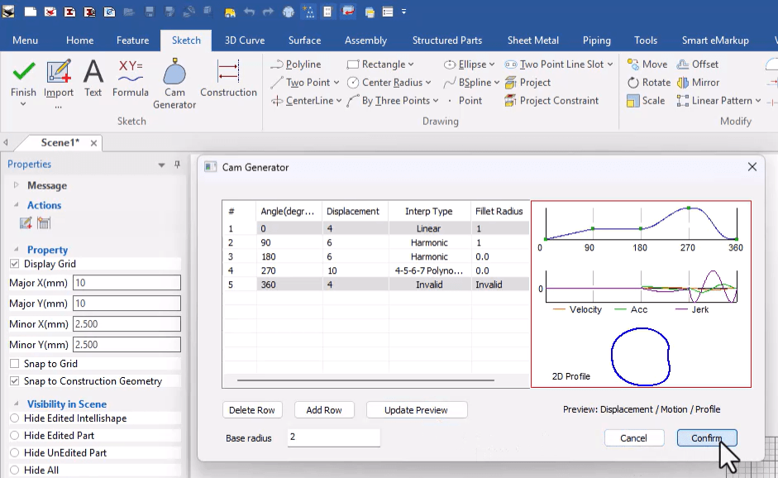Screen dimensions: 778x478
Task: Select the Point drawing tool
Action: (469, 100)
